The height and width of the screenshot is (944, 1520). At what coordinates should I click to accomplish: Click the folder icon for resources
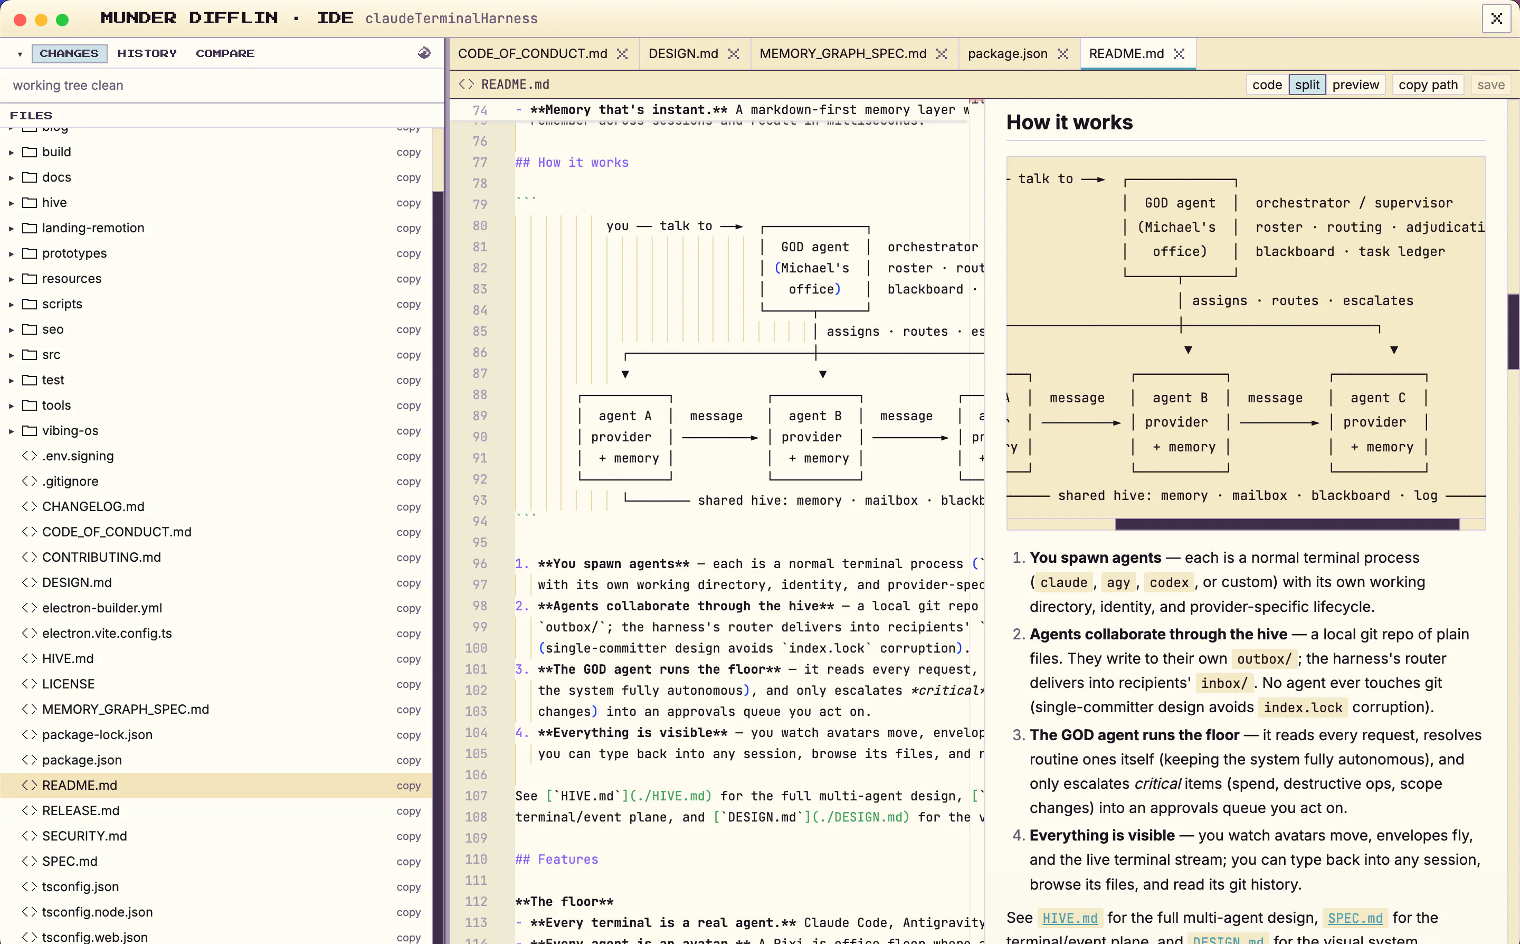click(30, 278)
